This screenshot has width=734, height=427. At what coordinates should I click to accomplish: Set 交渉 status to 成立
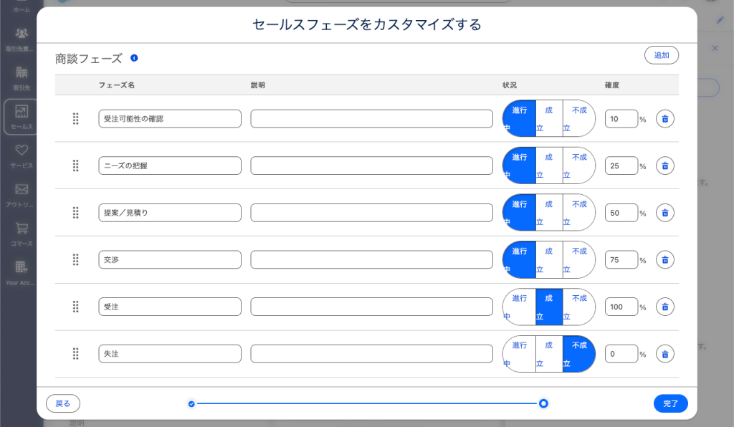549,259
